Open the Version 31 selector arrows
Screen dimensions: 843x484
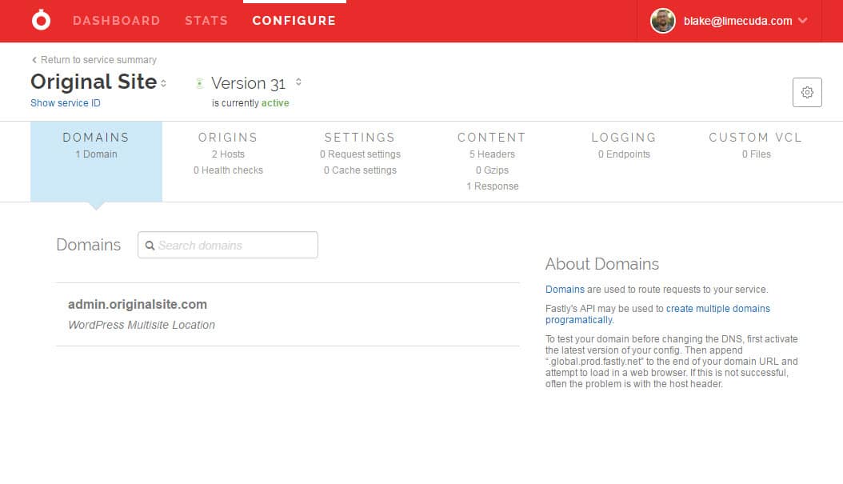click(298, 82)
